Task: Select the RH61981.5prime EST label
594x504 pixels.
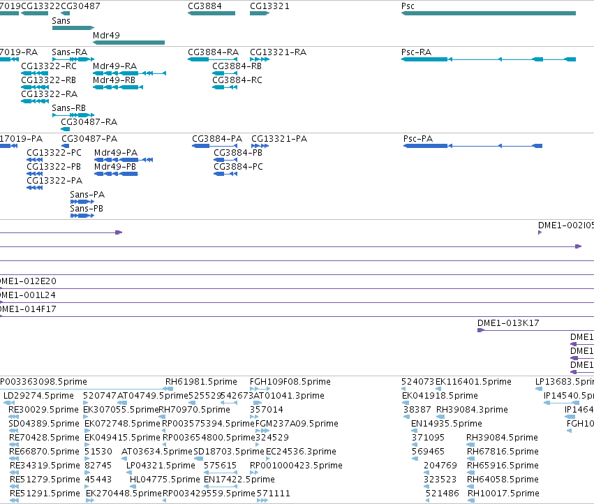Action: pyautogui.click(x=201, y=382)
